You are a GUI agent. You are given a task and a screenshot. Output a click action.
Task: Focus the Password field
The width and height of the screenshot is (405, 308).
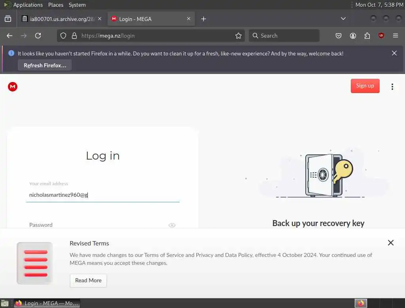103,225
